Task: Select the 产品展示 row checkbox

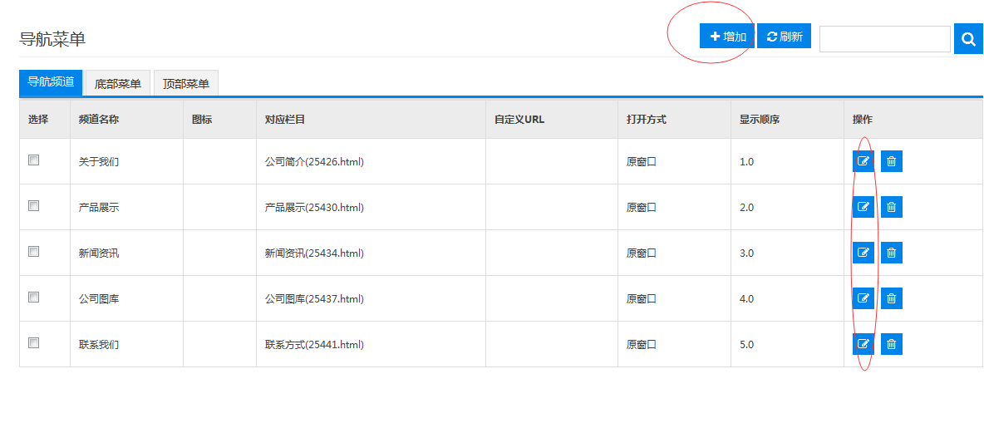Action: [x=34, y=206]
